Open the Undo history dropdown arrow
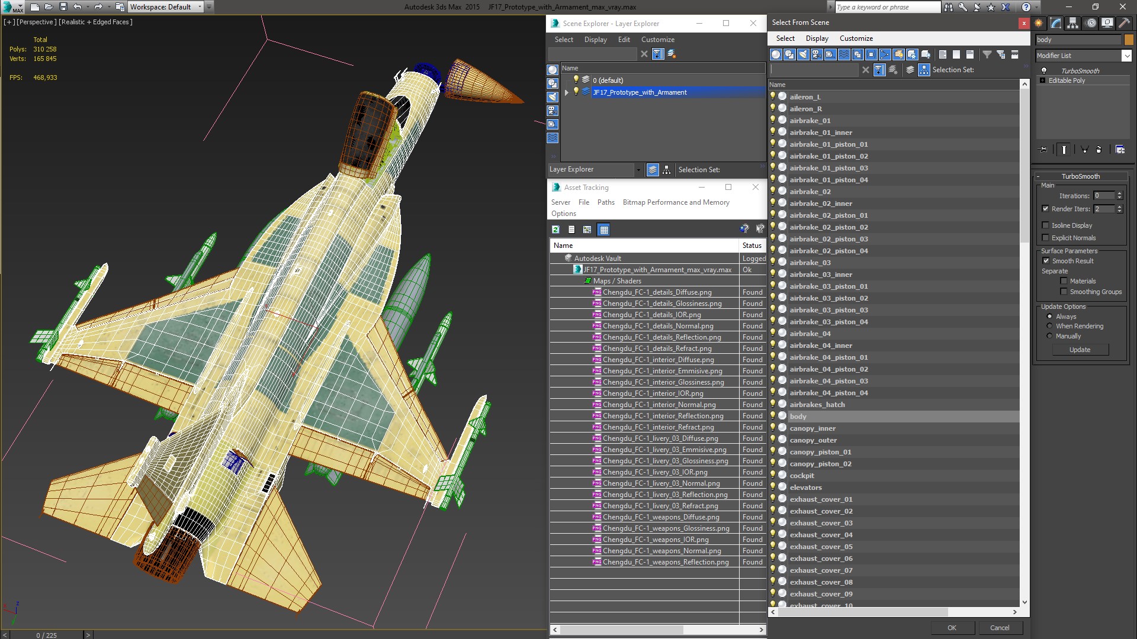1137x639 pixels. point(88,7)
